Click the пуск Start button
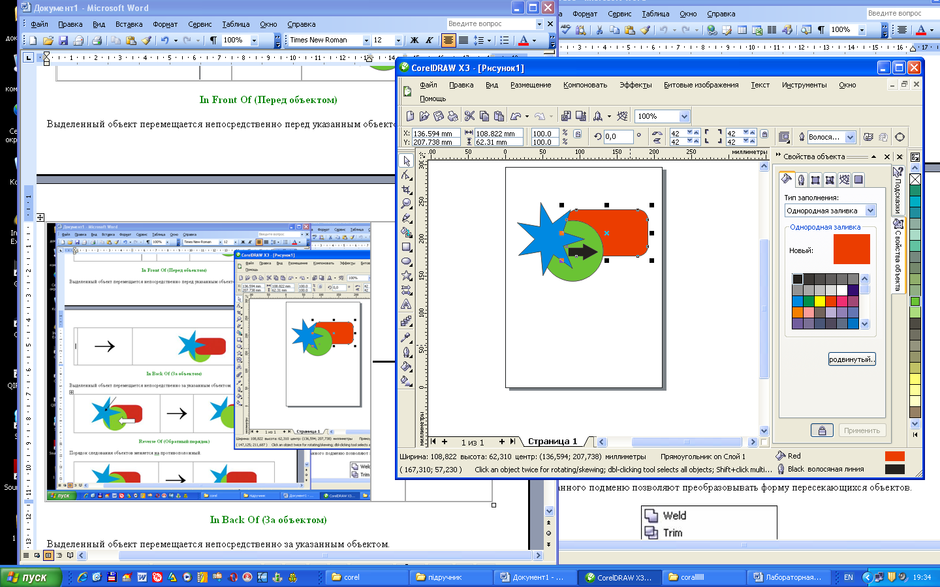Screen dimensions: 940x587 click(x=31, y=577)
